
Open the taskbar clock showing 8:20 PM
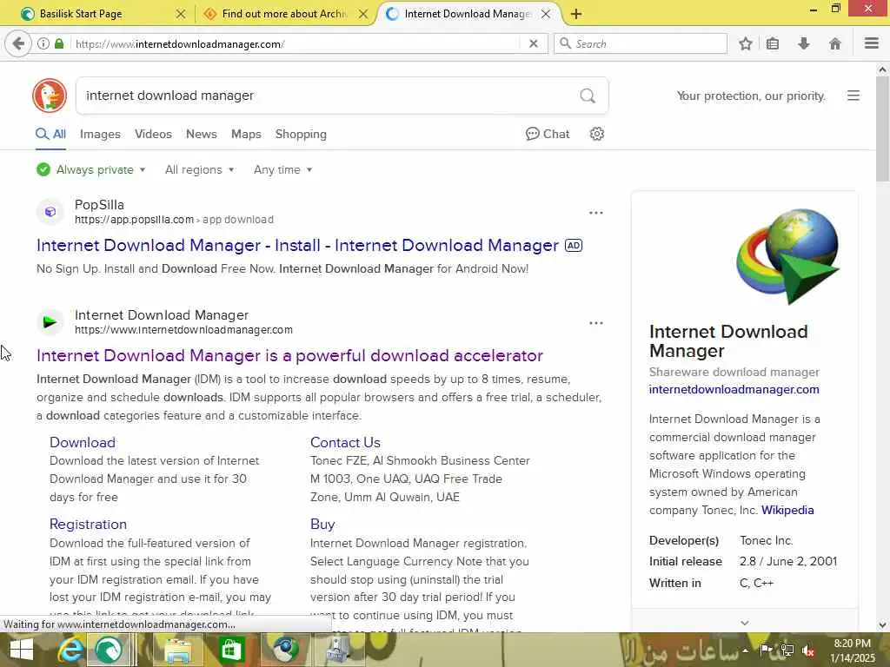click(853, 650)
